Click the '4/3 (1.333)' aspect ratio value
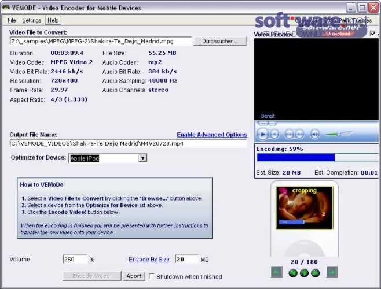381x289 pixels. pyautogui.click(x=69, y=99)
